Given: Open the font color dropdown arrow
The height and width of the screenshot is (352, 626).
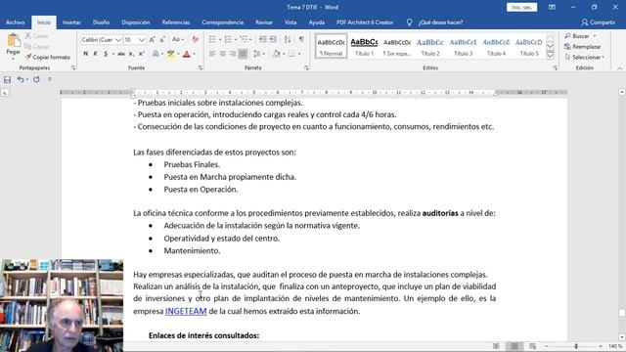Looking at the screenshot, I should click(194, 54).
